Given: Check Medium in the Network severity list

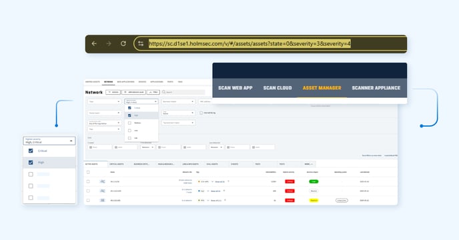Looking at the screenshot, I should (x=129, y=123).
